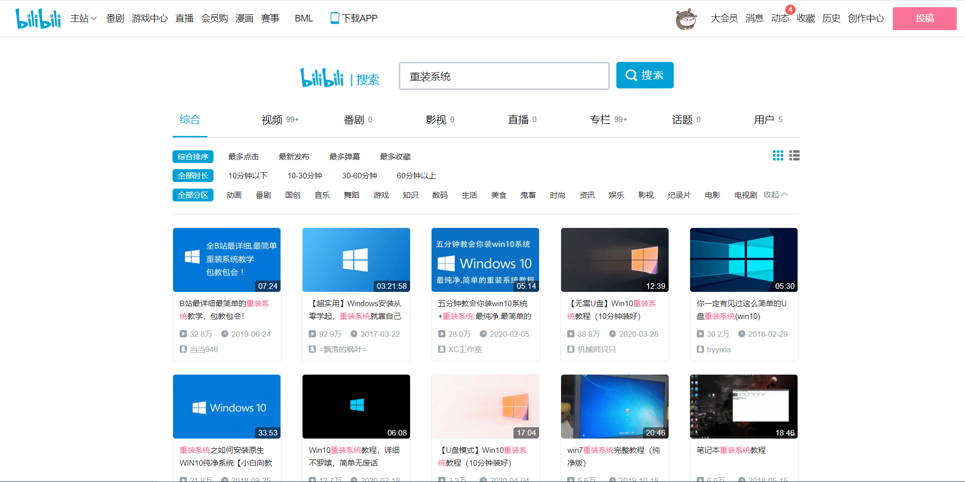Viewport: 965px width, 482px height.
Task: Click the uploader icon beside 当当946
Action: tap(183, 349)
